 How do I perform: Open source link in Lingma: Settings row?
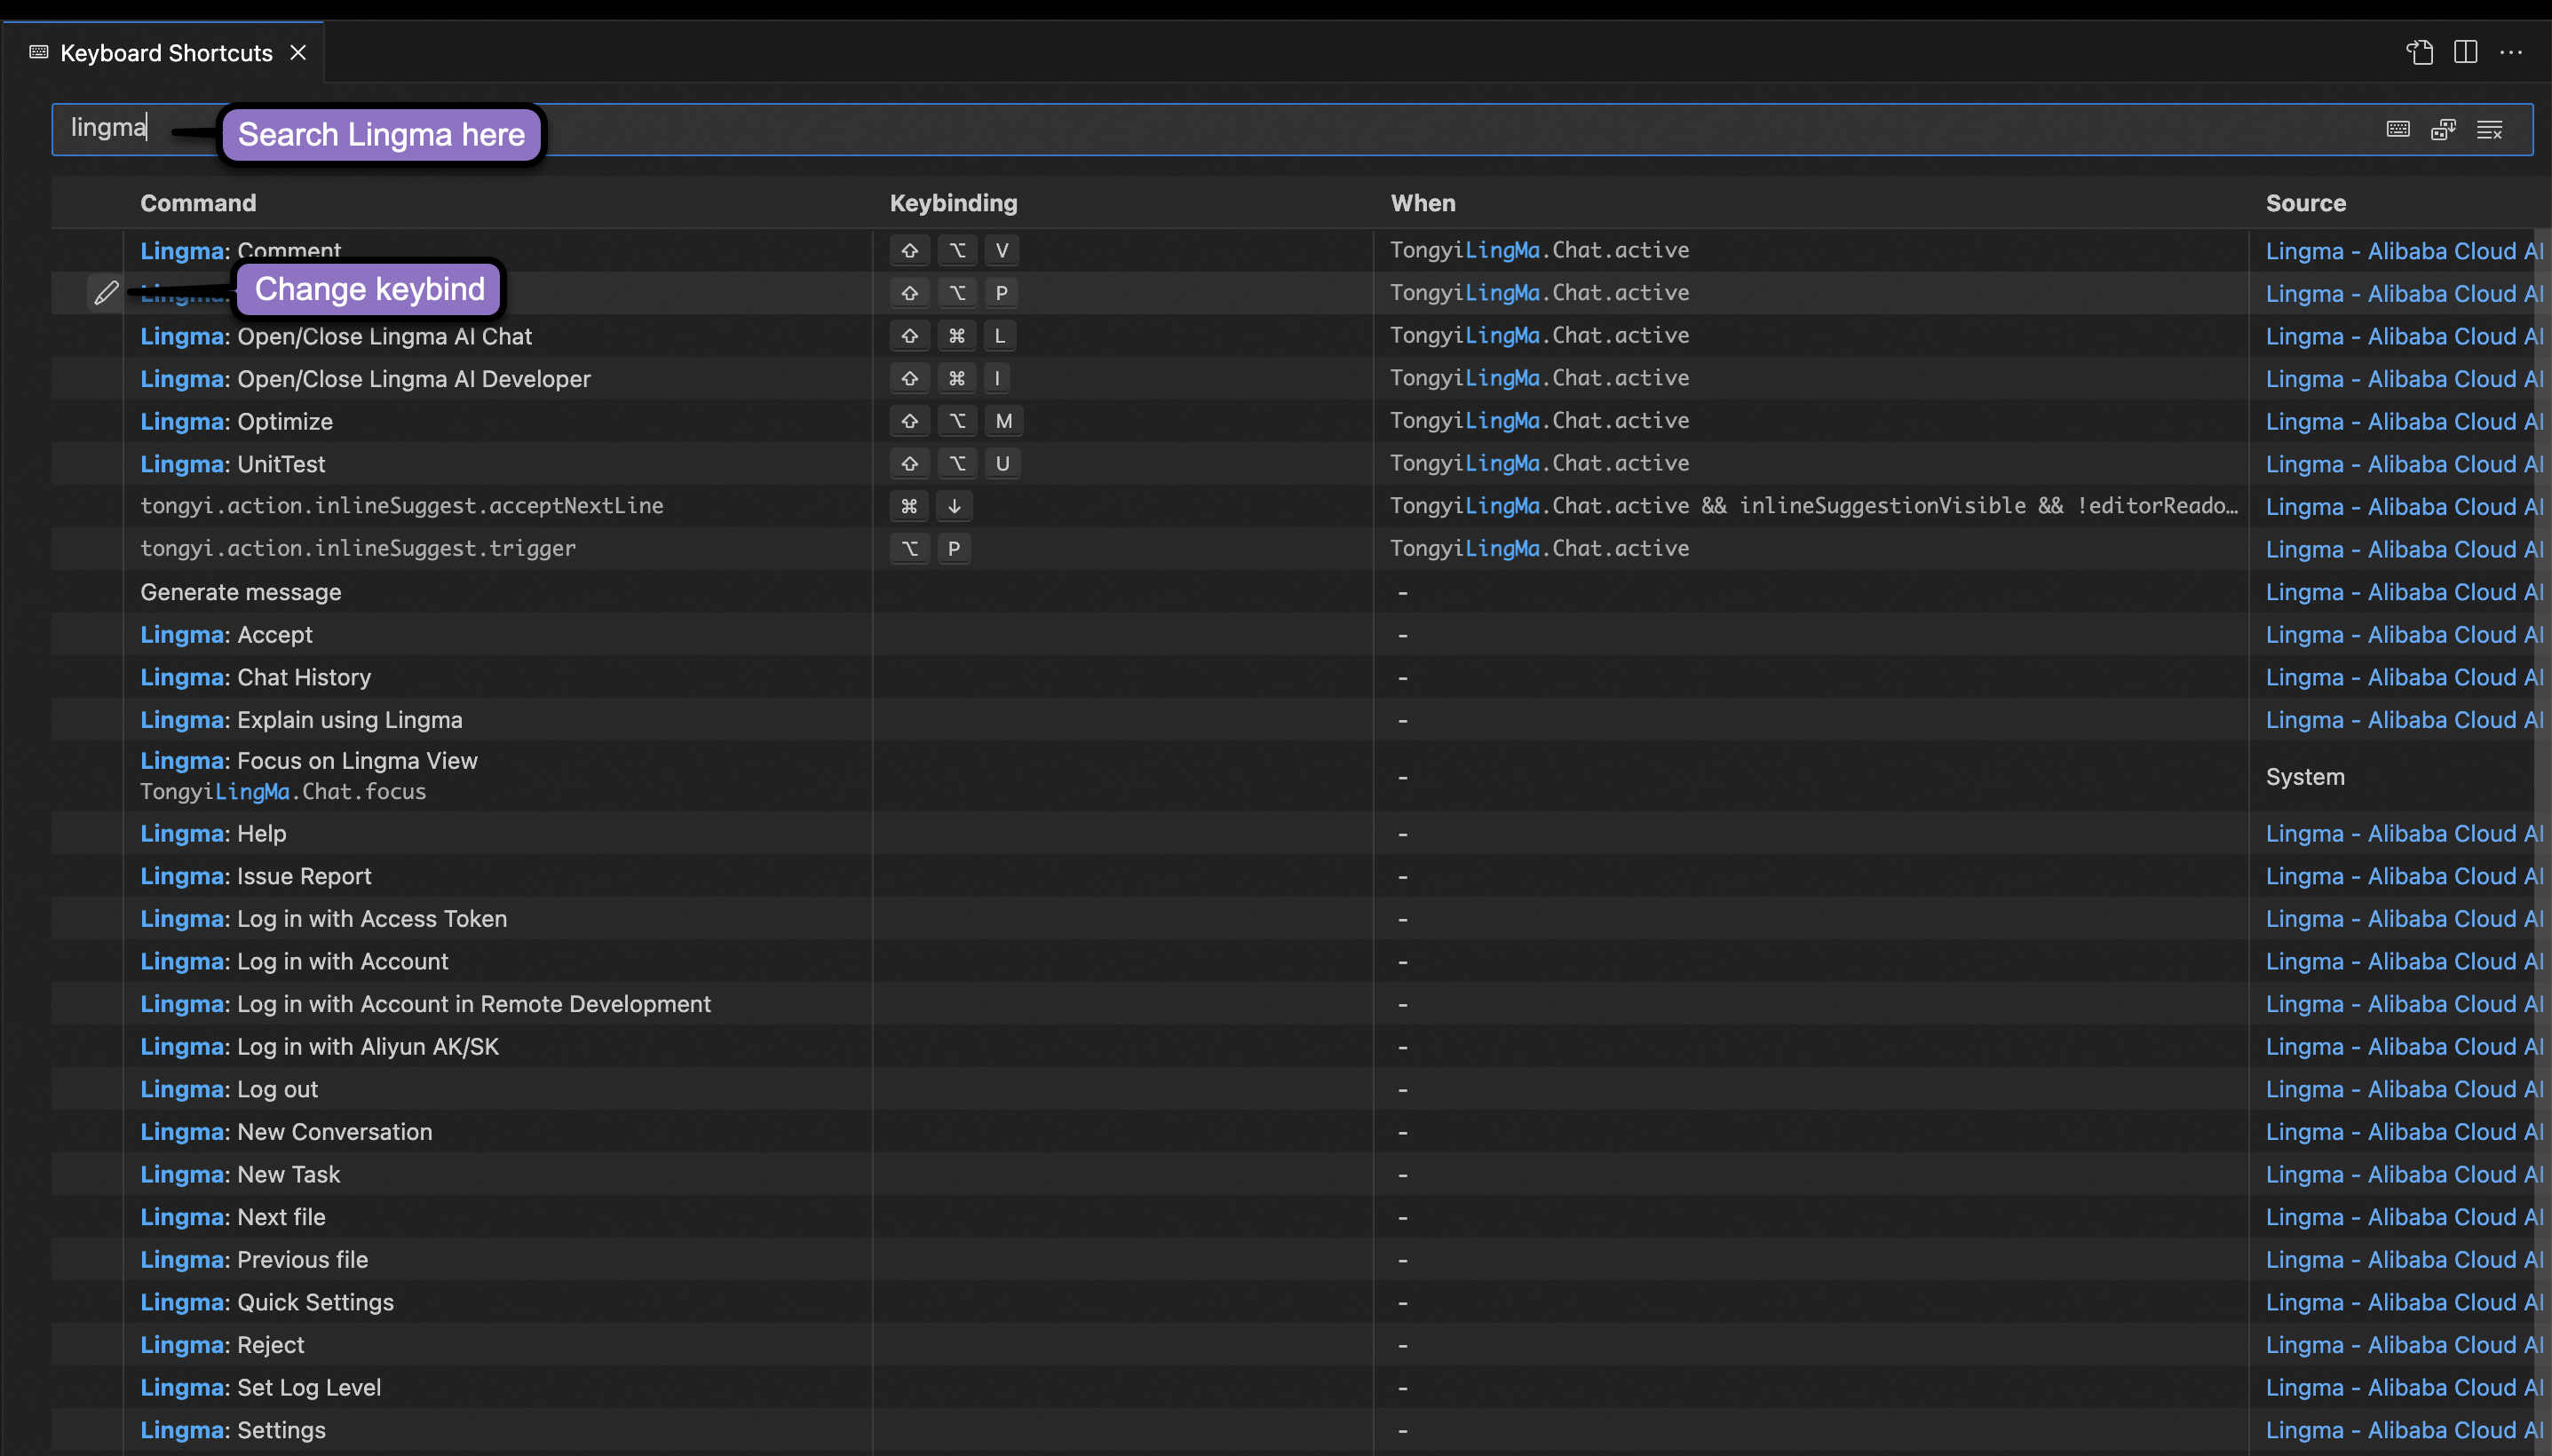[x=2404, y=1430]
